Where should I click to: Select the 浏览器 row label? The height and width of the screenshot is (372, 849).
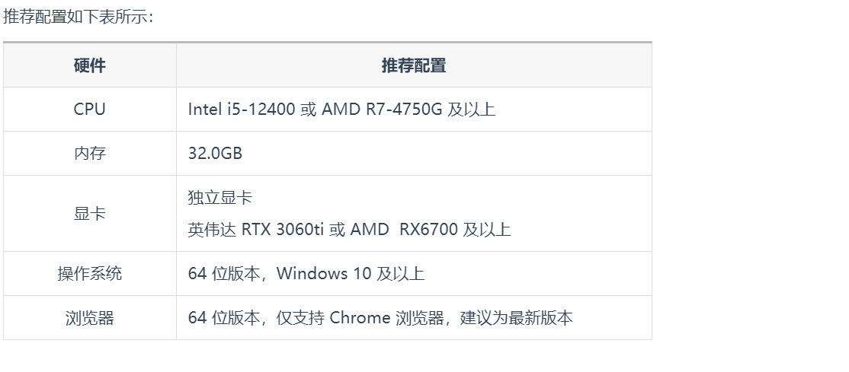tap(89, 318)
